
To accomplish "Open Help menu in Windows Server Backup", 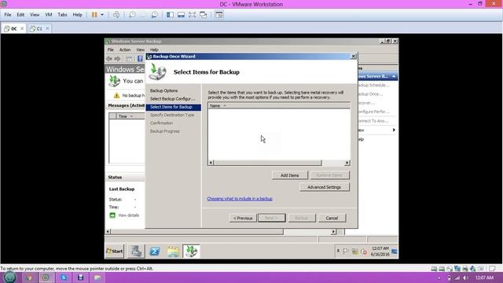I will coord(154,50).
